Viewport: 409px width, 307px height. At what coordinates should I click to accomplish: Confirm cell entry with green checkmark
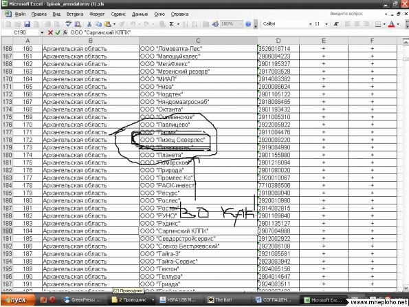[x=58, y=32]
